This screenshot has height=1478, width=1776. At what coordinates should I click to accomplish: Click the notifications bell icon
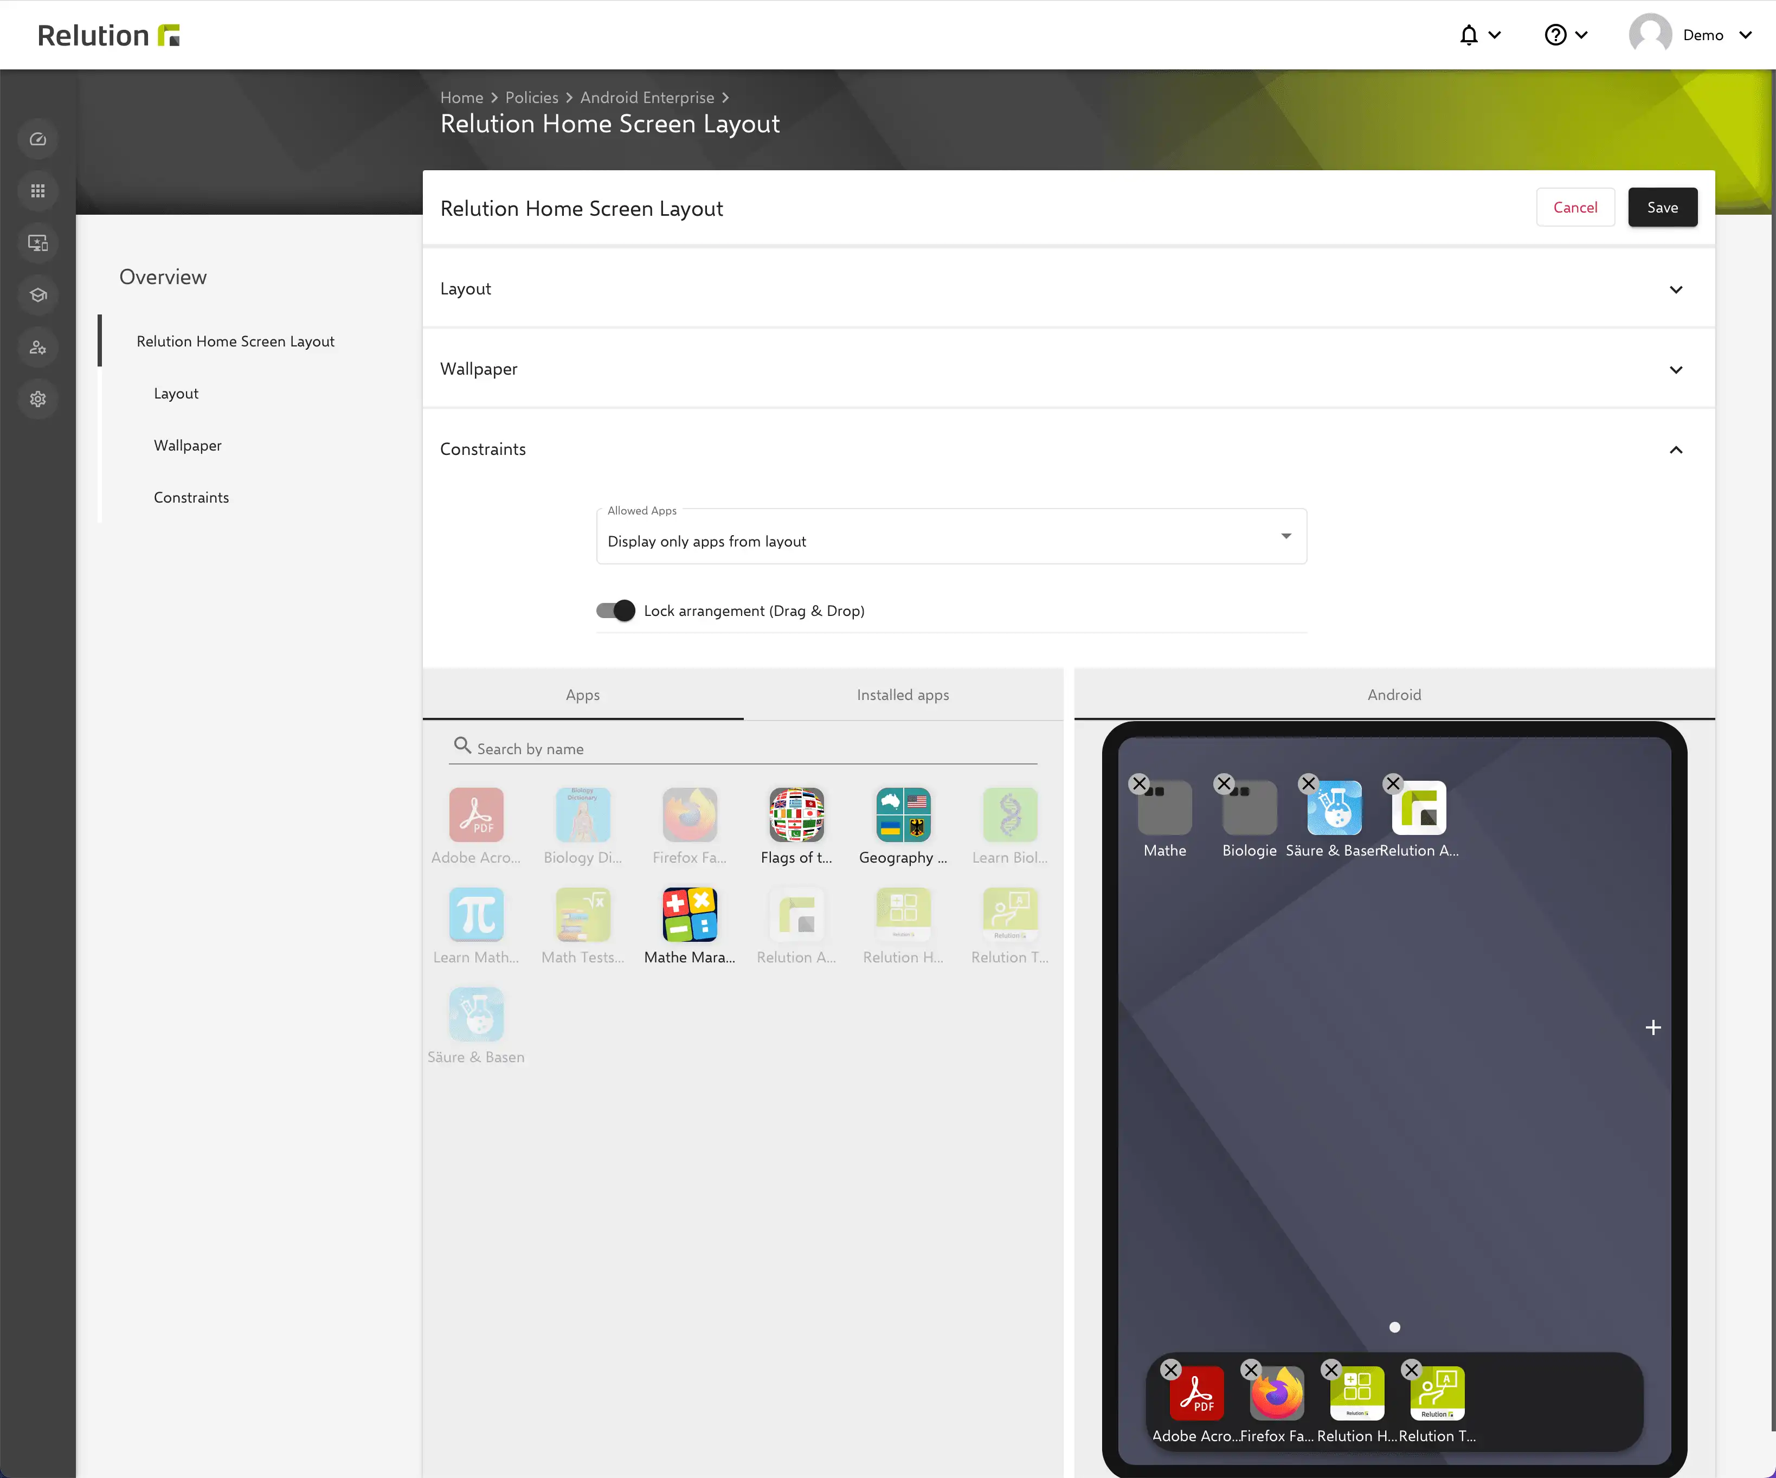coord(1469,35)
